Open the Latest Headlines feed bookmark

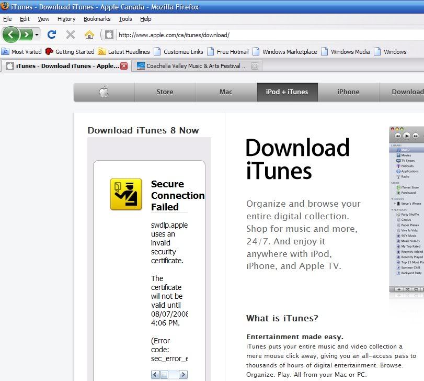coord(124,52)
